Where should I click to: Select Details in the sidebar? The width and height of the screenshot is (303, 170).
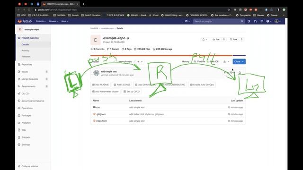(25, 44)
